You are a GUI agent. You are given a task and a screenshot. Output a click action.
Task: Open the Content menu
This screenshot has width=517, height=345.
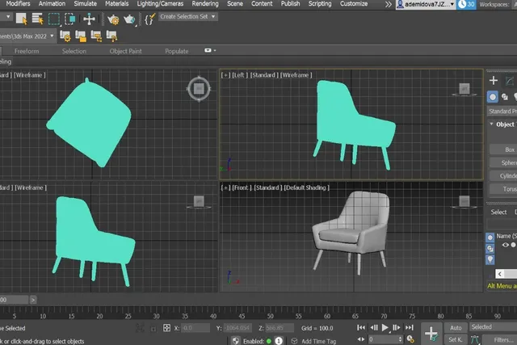pos(262,3)
